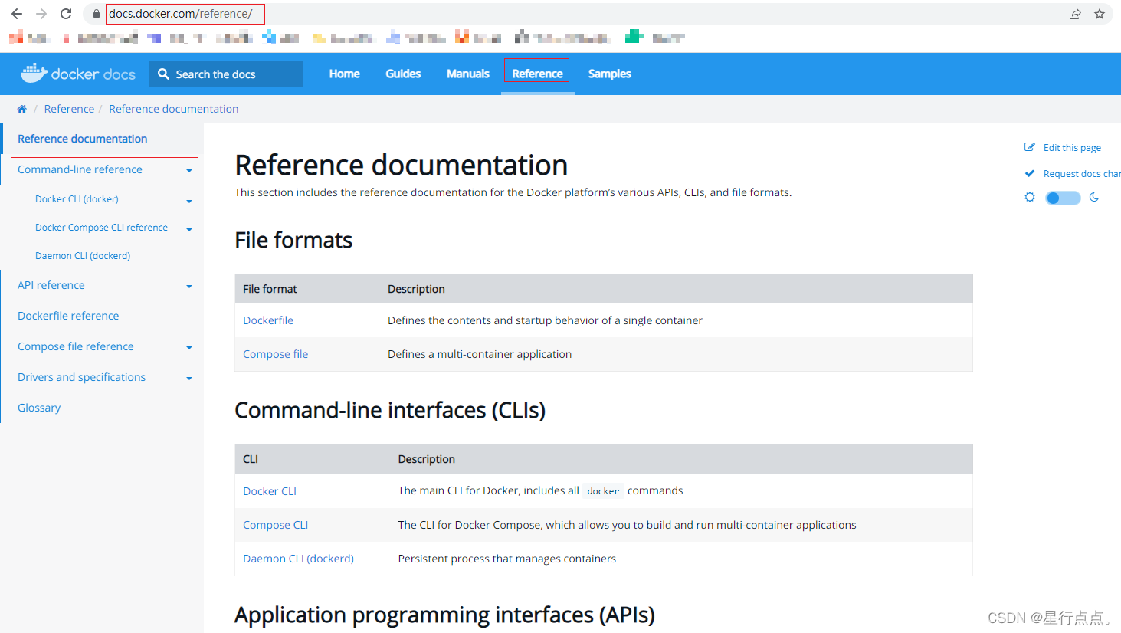Expand the Docker CLI (docker) submenu arrow
Viewport: 1121px width, 633px height.
click(x=189, y=201)
